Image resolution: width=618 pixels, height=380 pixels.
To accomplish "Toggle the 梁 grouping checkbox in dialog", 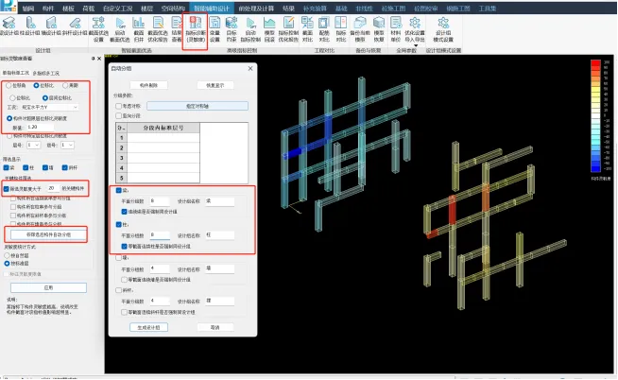I will point(119,191).
